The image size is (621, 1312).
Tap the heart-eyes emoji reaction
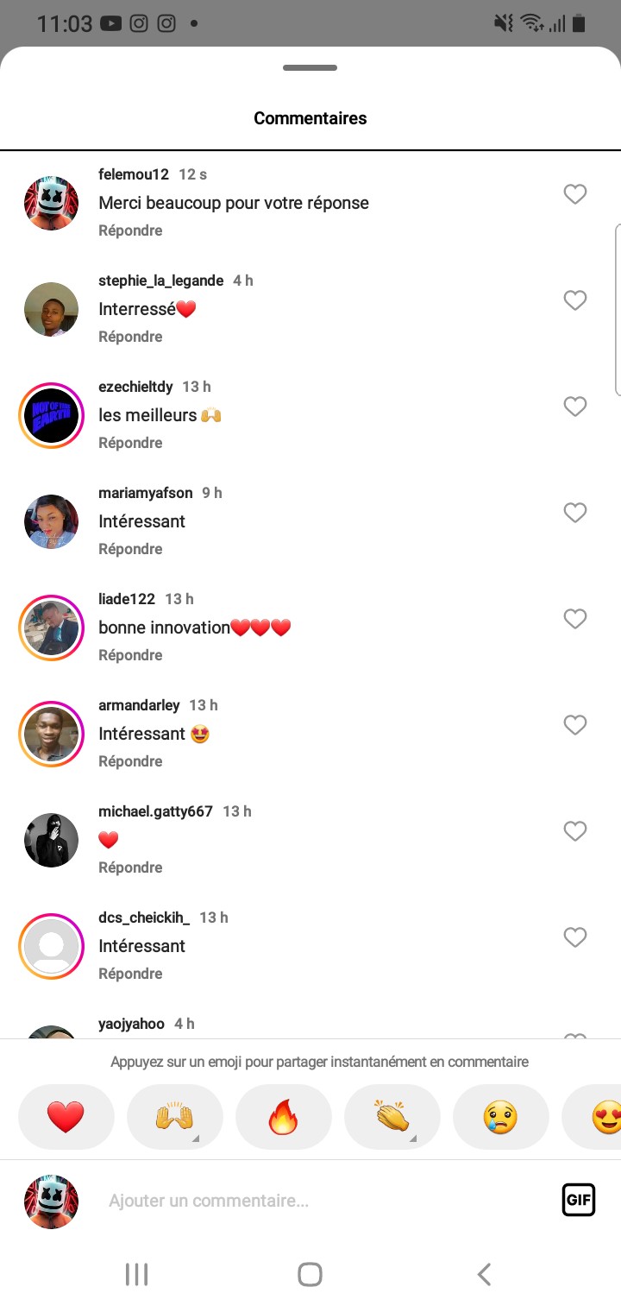(604, 1117)
